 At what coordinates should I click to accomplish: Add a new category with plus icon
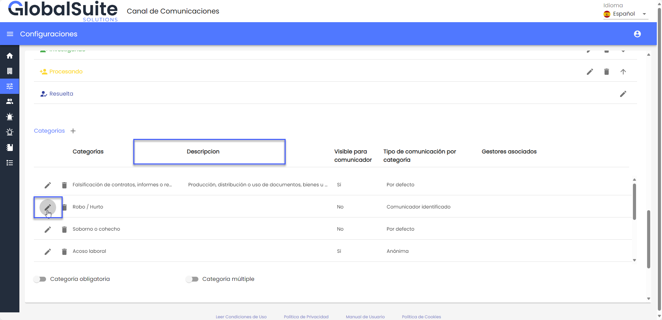tap(73, 131)
